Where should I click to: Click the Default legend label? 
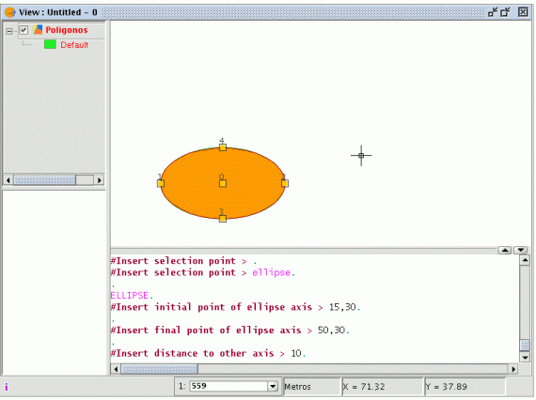tap(74, 45)
